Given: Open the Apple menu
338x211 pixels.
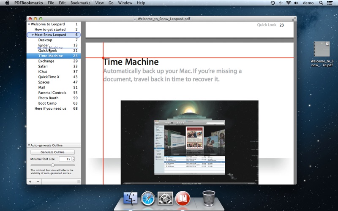Looking at the screenshot, I should (x=7, y=3).
